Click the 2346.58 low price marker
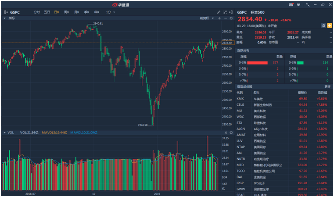The width and height of the screenshot is (334, 197). pyautogui.click(x=143, y=125)
